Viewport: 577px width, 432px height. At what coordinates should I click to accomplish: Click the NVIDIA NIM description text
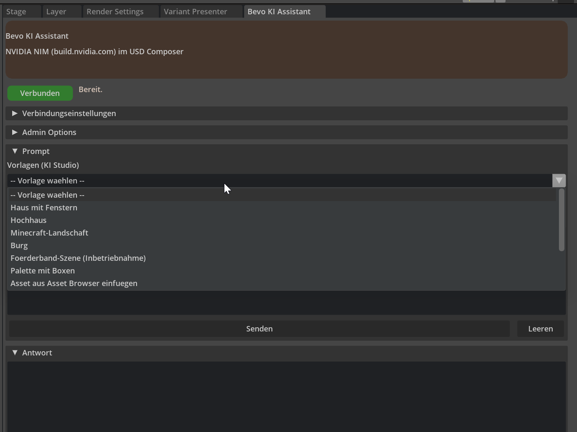tap(95, 51)
